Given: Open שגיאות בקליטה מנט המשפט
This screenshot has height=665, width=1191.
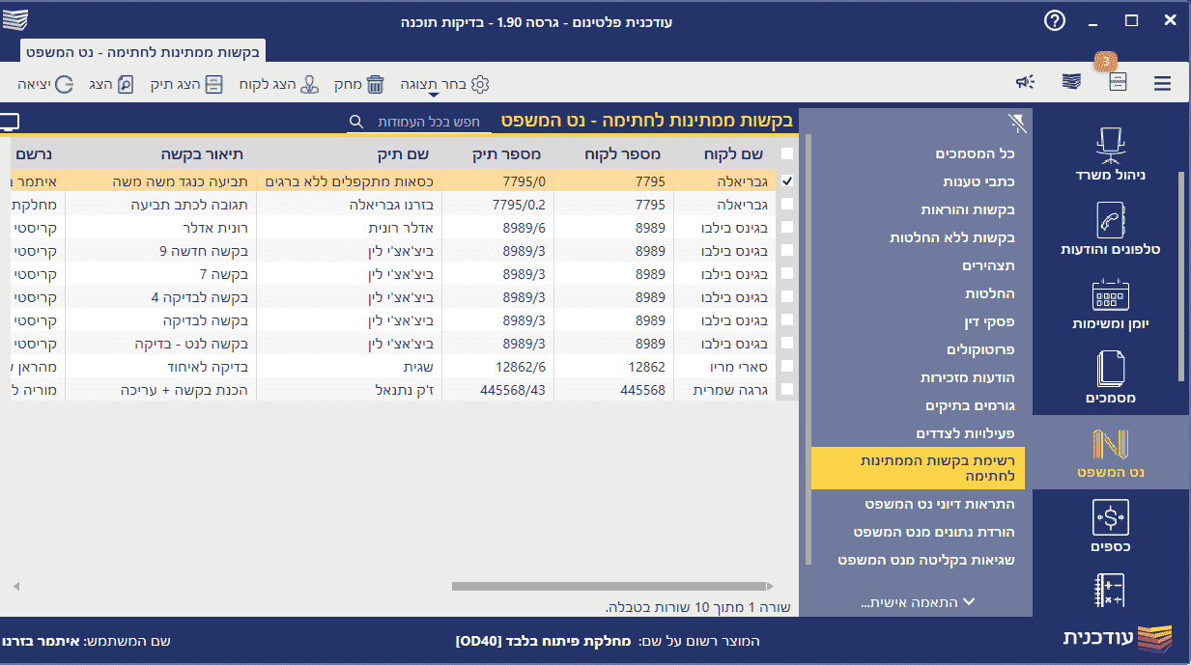Looking at the screenshot, I should click(x=926, y=560).
